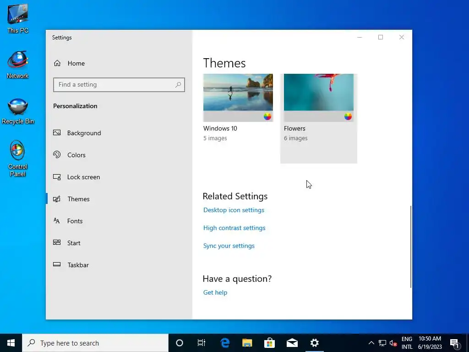Minimize the Settings window
The height and width of the screenshot is (352, 469).
tap(360, 38)
